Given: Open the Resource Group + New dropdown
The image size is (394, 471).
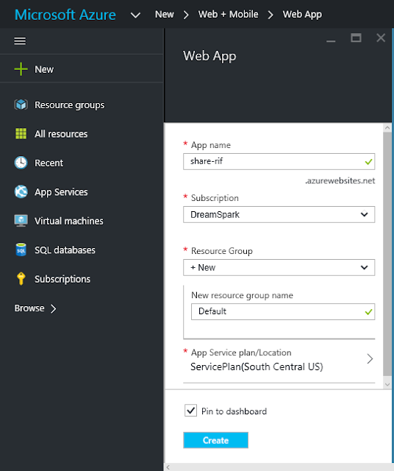Looking at the screenshot, I should 279,267.
